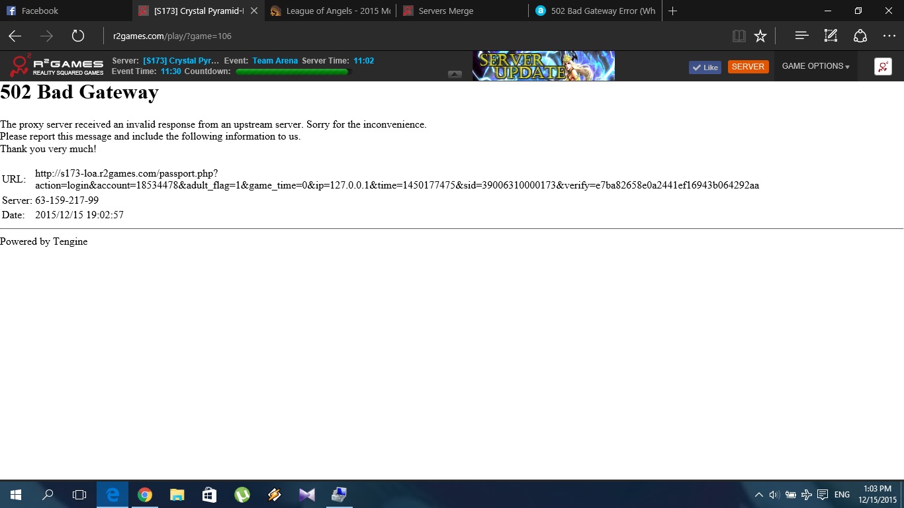The image size is (904, 508).
Task: Click the Facebook Like button
Action: 705,67
